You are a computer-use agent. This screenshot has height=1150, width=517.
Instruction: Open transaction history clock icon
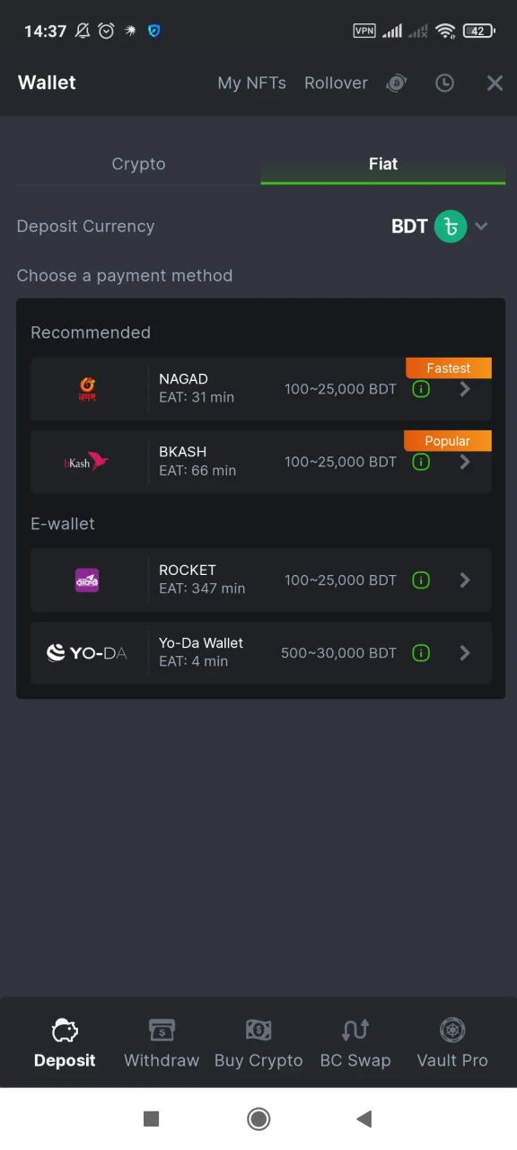(x=444, y=83)
